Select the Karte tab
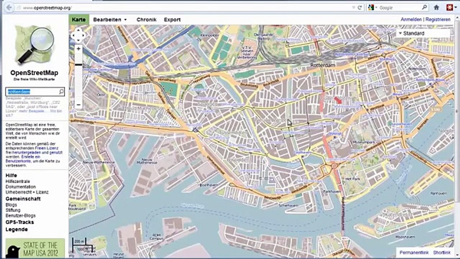460x259 pixels. coord(79,20)
